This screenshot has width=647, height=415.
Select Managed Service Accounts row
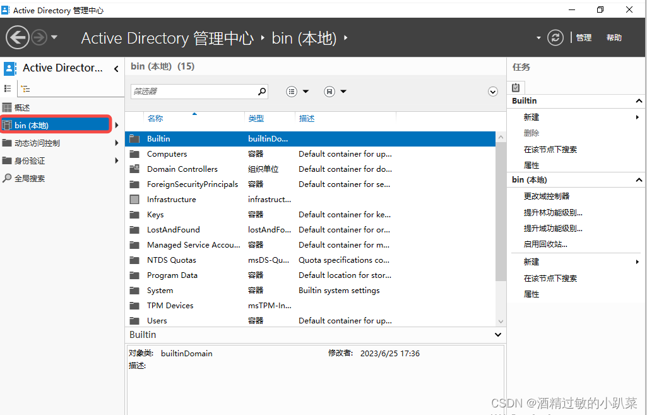coord(310,245)
